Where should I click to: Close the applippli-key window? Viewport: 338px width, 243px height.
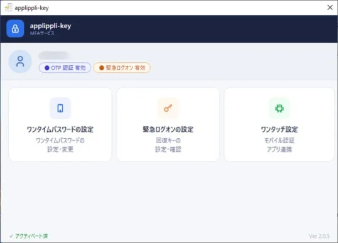click(330, 8)
